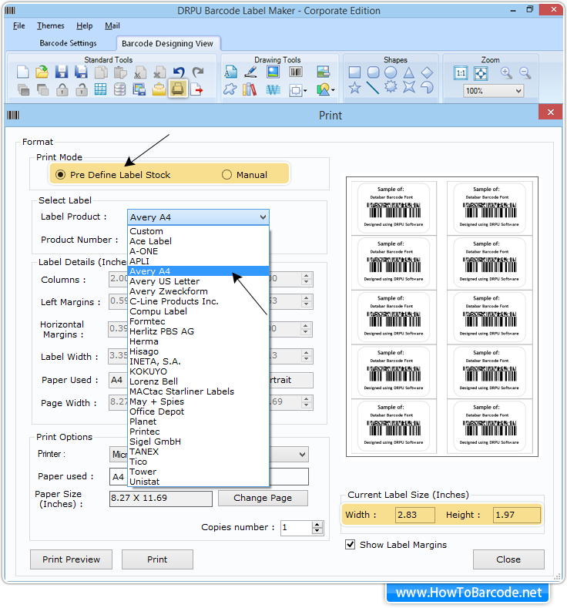Click the Copies number input field

point(296,528)
